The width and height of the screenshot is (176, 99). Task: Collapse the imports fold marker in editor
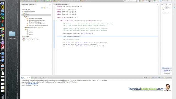56,10
